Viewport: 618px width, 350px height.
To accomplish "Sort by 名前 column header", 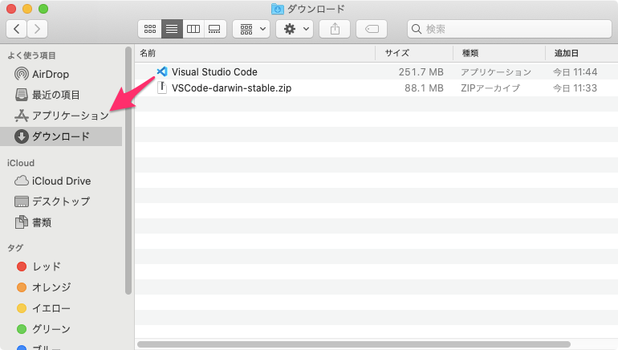I will pos(255,53).
